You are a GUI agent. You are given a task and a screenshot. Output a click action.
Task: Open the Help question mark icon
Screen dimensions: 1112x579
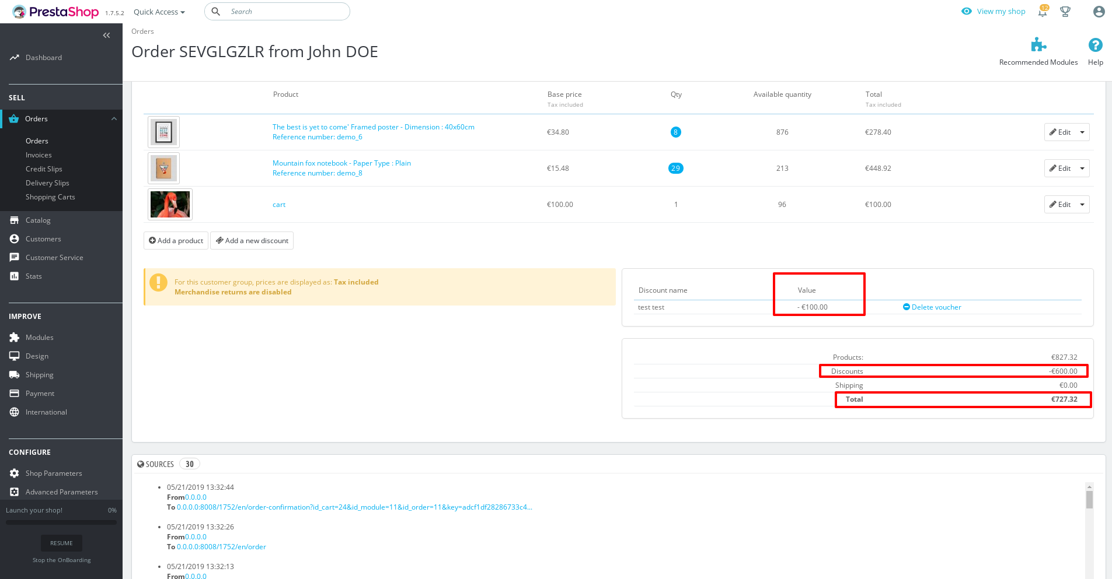click(1095, 45)
